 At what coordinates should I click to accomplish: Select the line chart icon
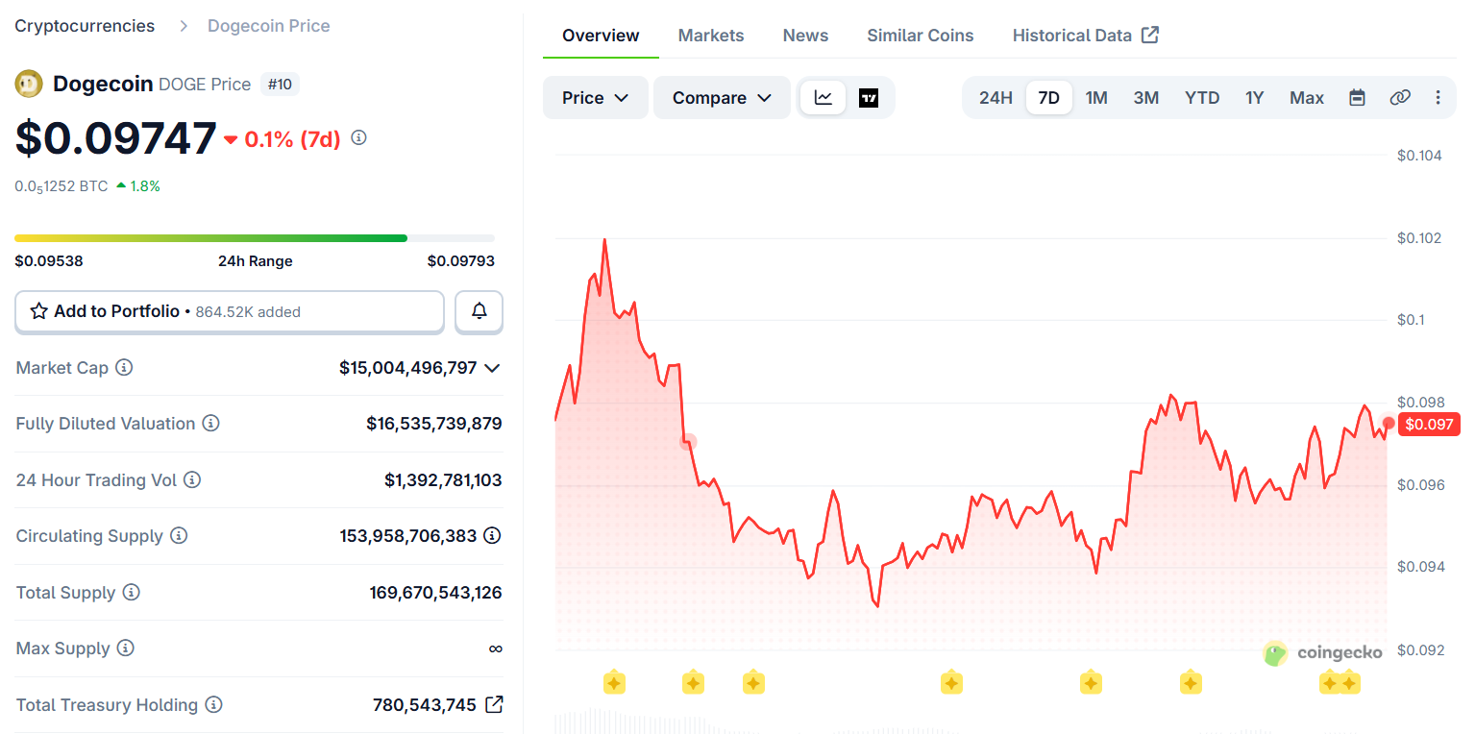824,97
